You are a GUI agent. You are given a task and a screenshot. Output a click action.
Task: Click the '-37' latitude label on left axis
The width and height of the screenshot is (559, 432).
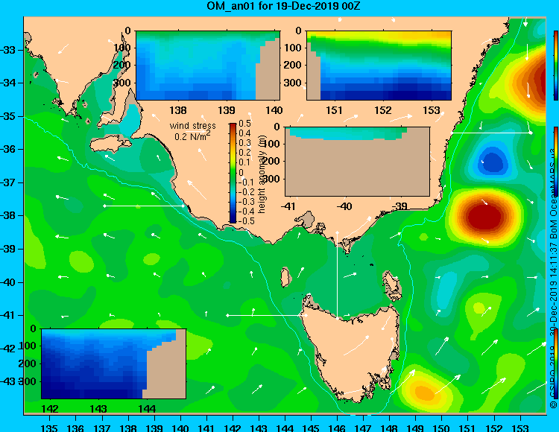pyautogui.click(x=8, y=182)
